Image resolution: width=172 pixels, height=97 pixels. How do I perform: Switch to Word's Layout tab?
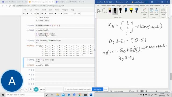click(x=124, y=6)
